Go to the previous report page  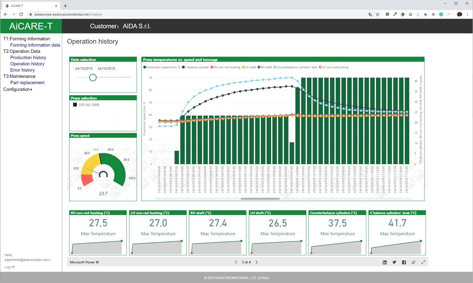tap(236, 262)
